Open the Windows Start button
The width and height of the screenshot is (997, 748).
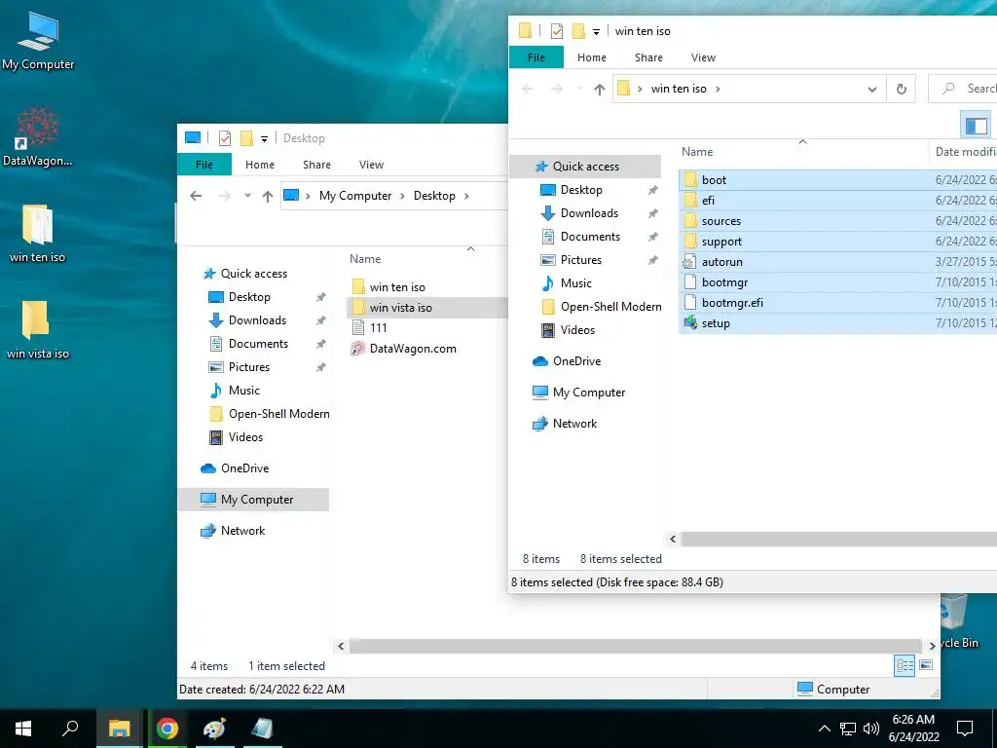(23, 729)
